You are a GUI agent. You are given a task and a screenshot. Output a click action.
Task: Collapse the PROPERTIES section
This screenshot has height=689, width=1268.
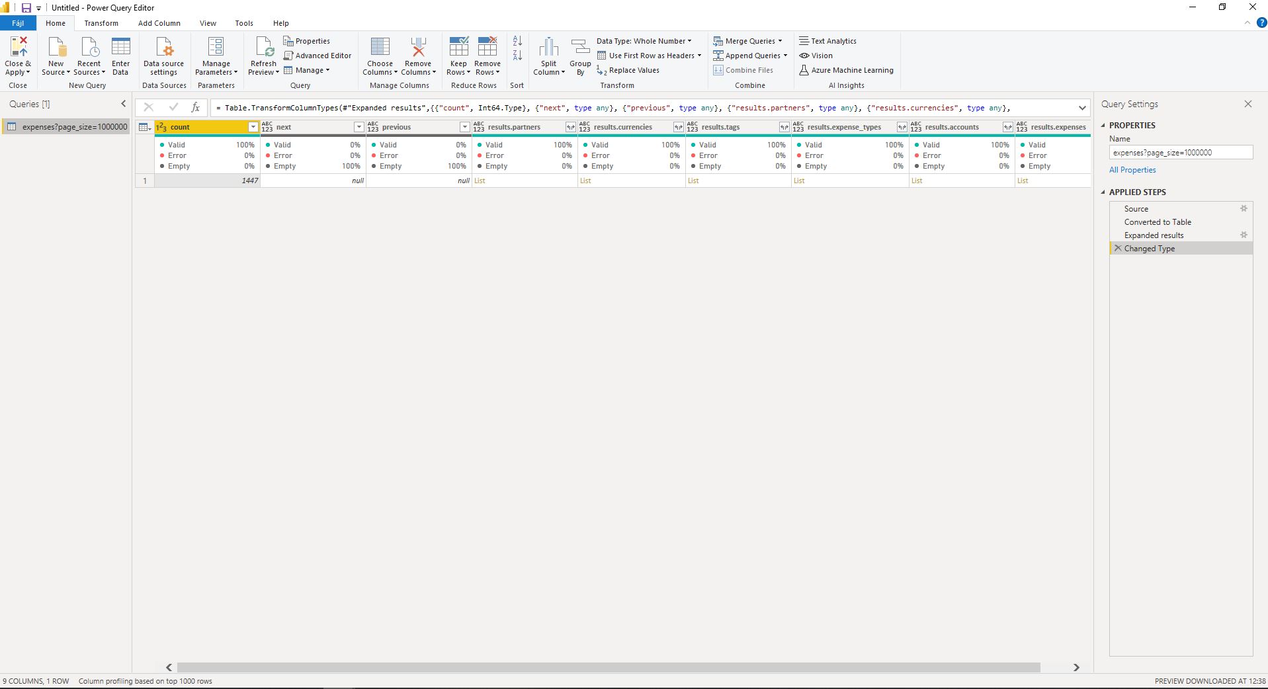point(1103,125)
